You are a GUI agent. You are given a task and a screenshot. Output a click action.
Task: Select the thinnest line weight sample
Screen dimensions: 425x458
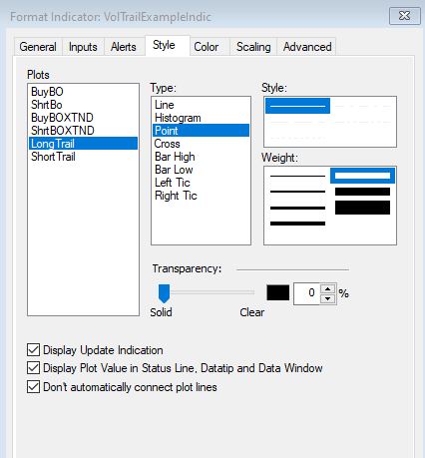(297, 176)
